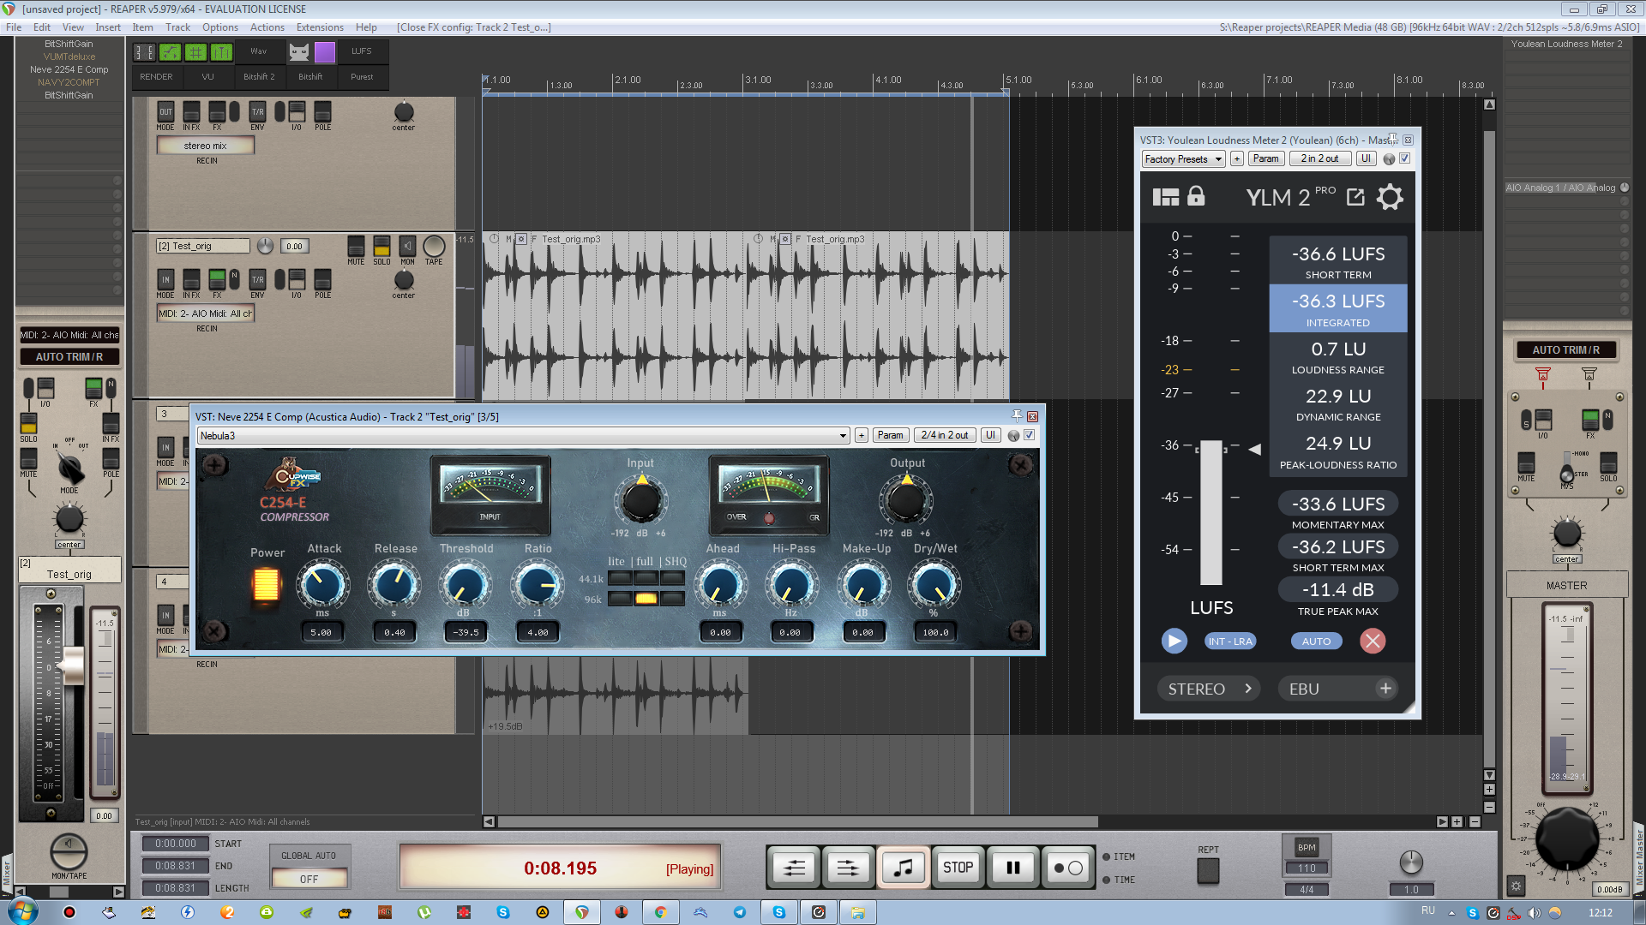Toggle the REPT repeat button
This screenshot has height=925, width=1646.
pos(1208,871)
